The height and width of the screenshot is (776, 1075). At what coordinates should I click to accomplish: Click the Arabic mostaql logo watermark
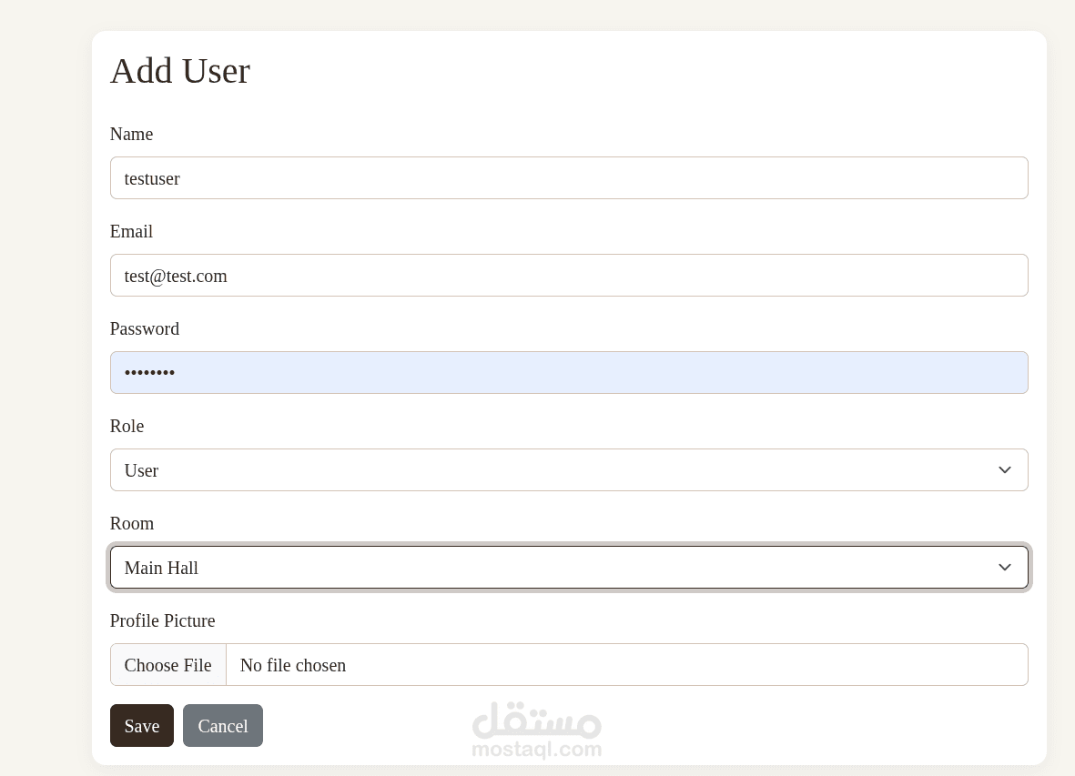pos(537,720)
